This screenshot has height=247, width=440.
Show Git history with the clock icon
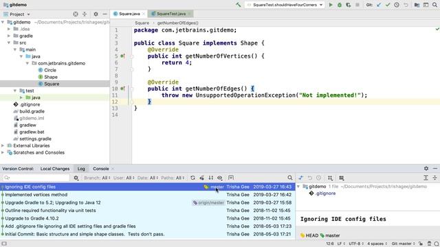point(397,5)
